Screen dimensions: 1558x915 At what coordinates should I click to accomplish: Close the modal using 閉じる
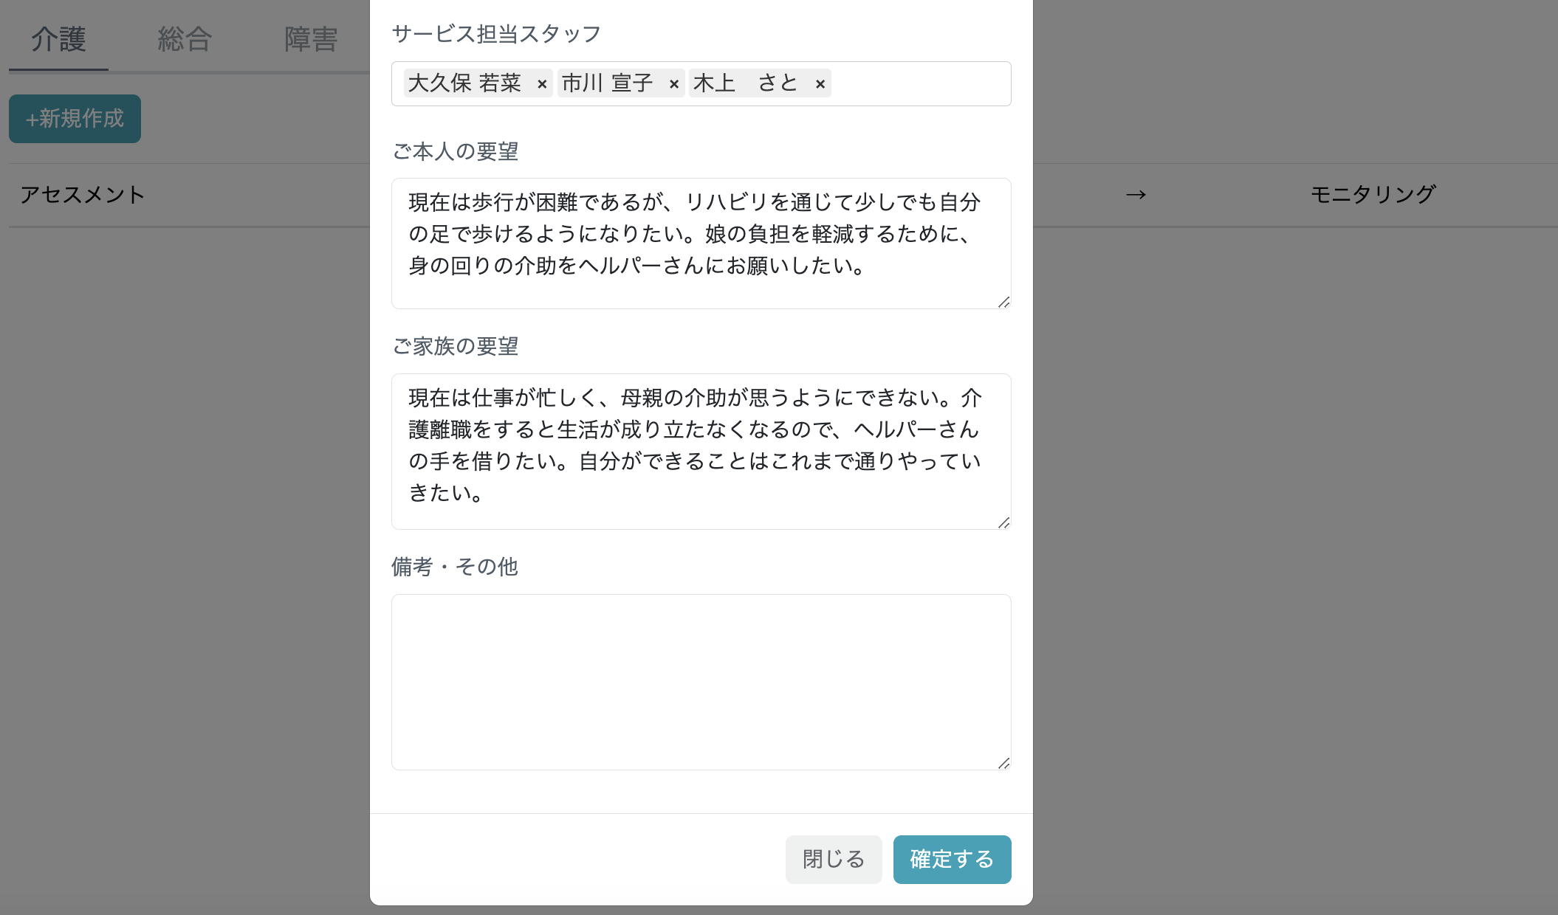833,859
